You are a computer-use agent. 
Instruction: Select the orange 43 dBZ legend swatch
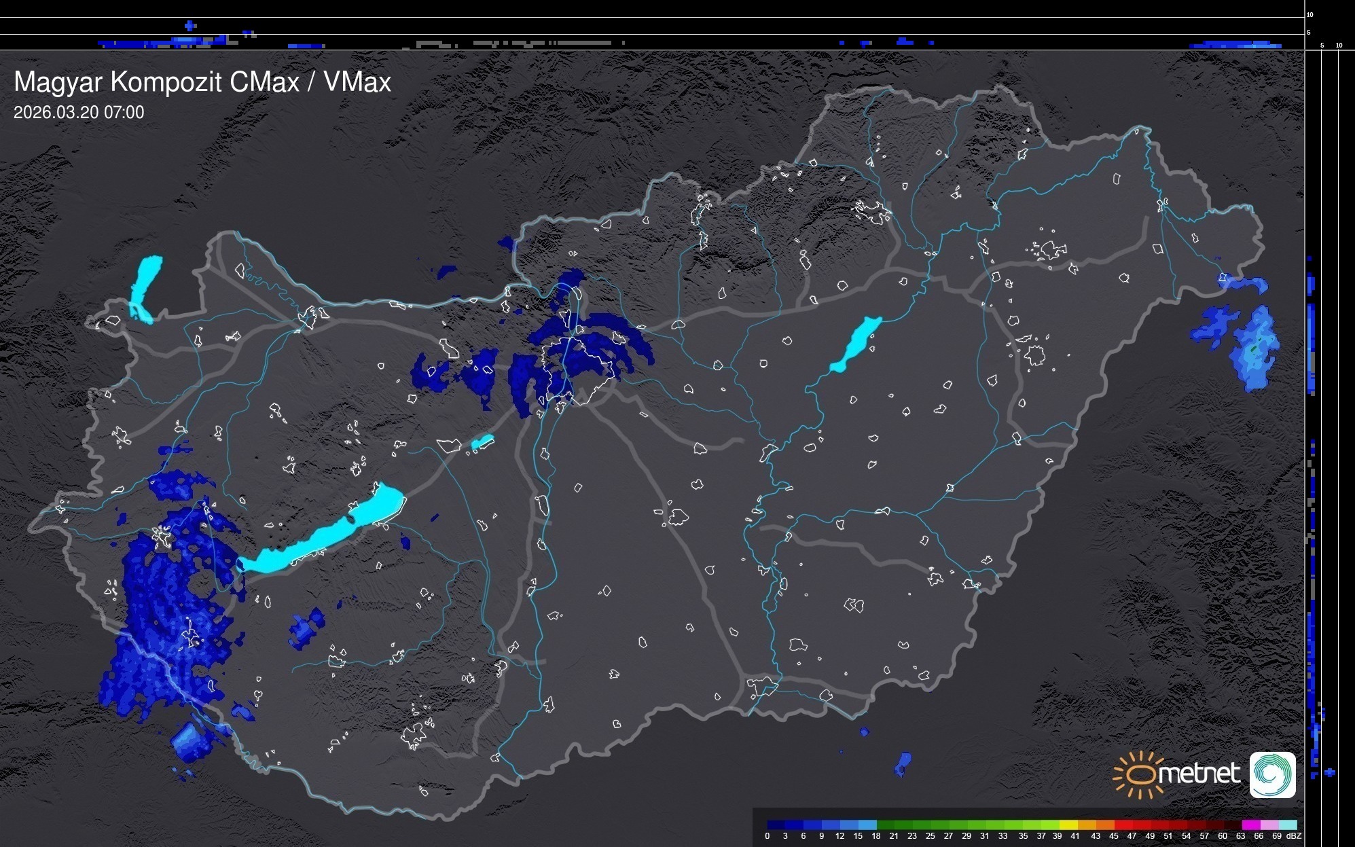click(x=1104, y=825)
